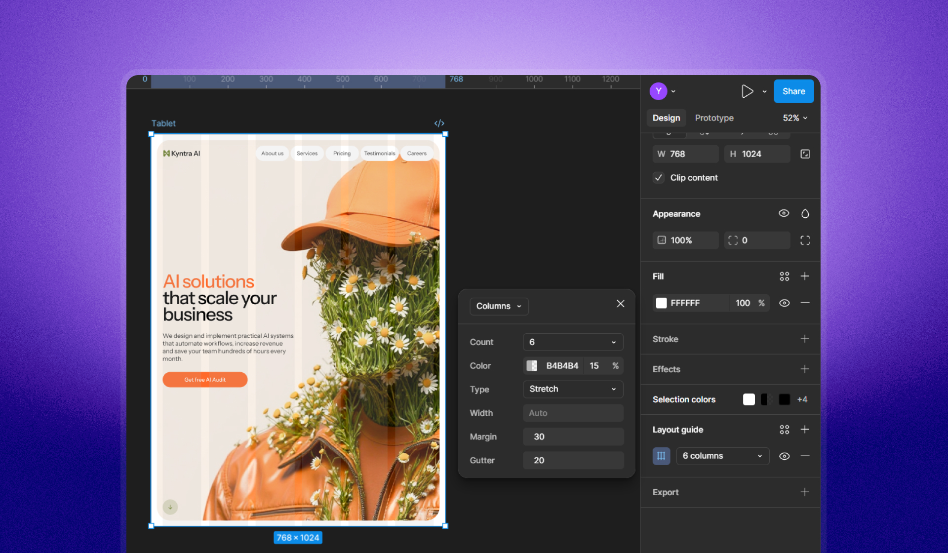
Task: Add an Effect with plus icon
Action: tap(805, 369)
